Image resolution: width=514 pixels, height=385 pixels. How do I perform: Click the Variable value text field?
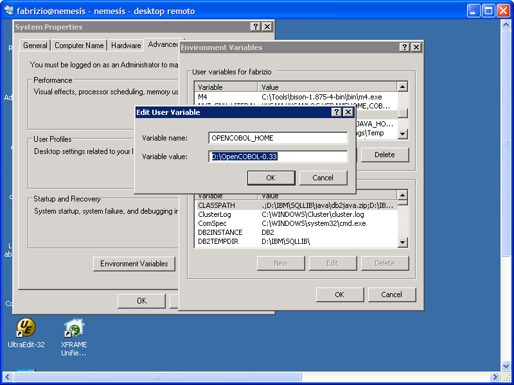click(x=278, y=157)
